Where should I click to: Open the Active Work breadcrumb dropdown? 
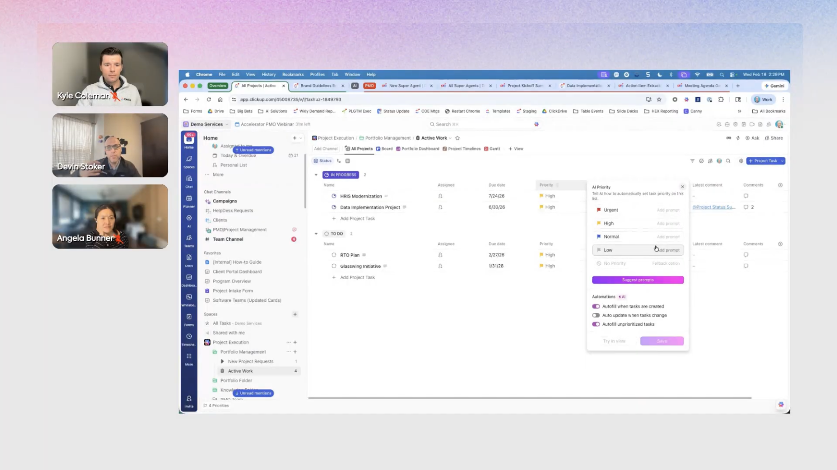450,138
